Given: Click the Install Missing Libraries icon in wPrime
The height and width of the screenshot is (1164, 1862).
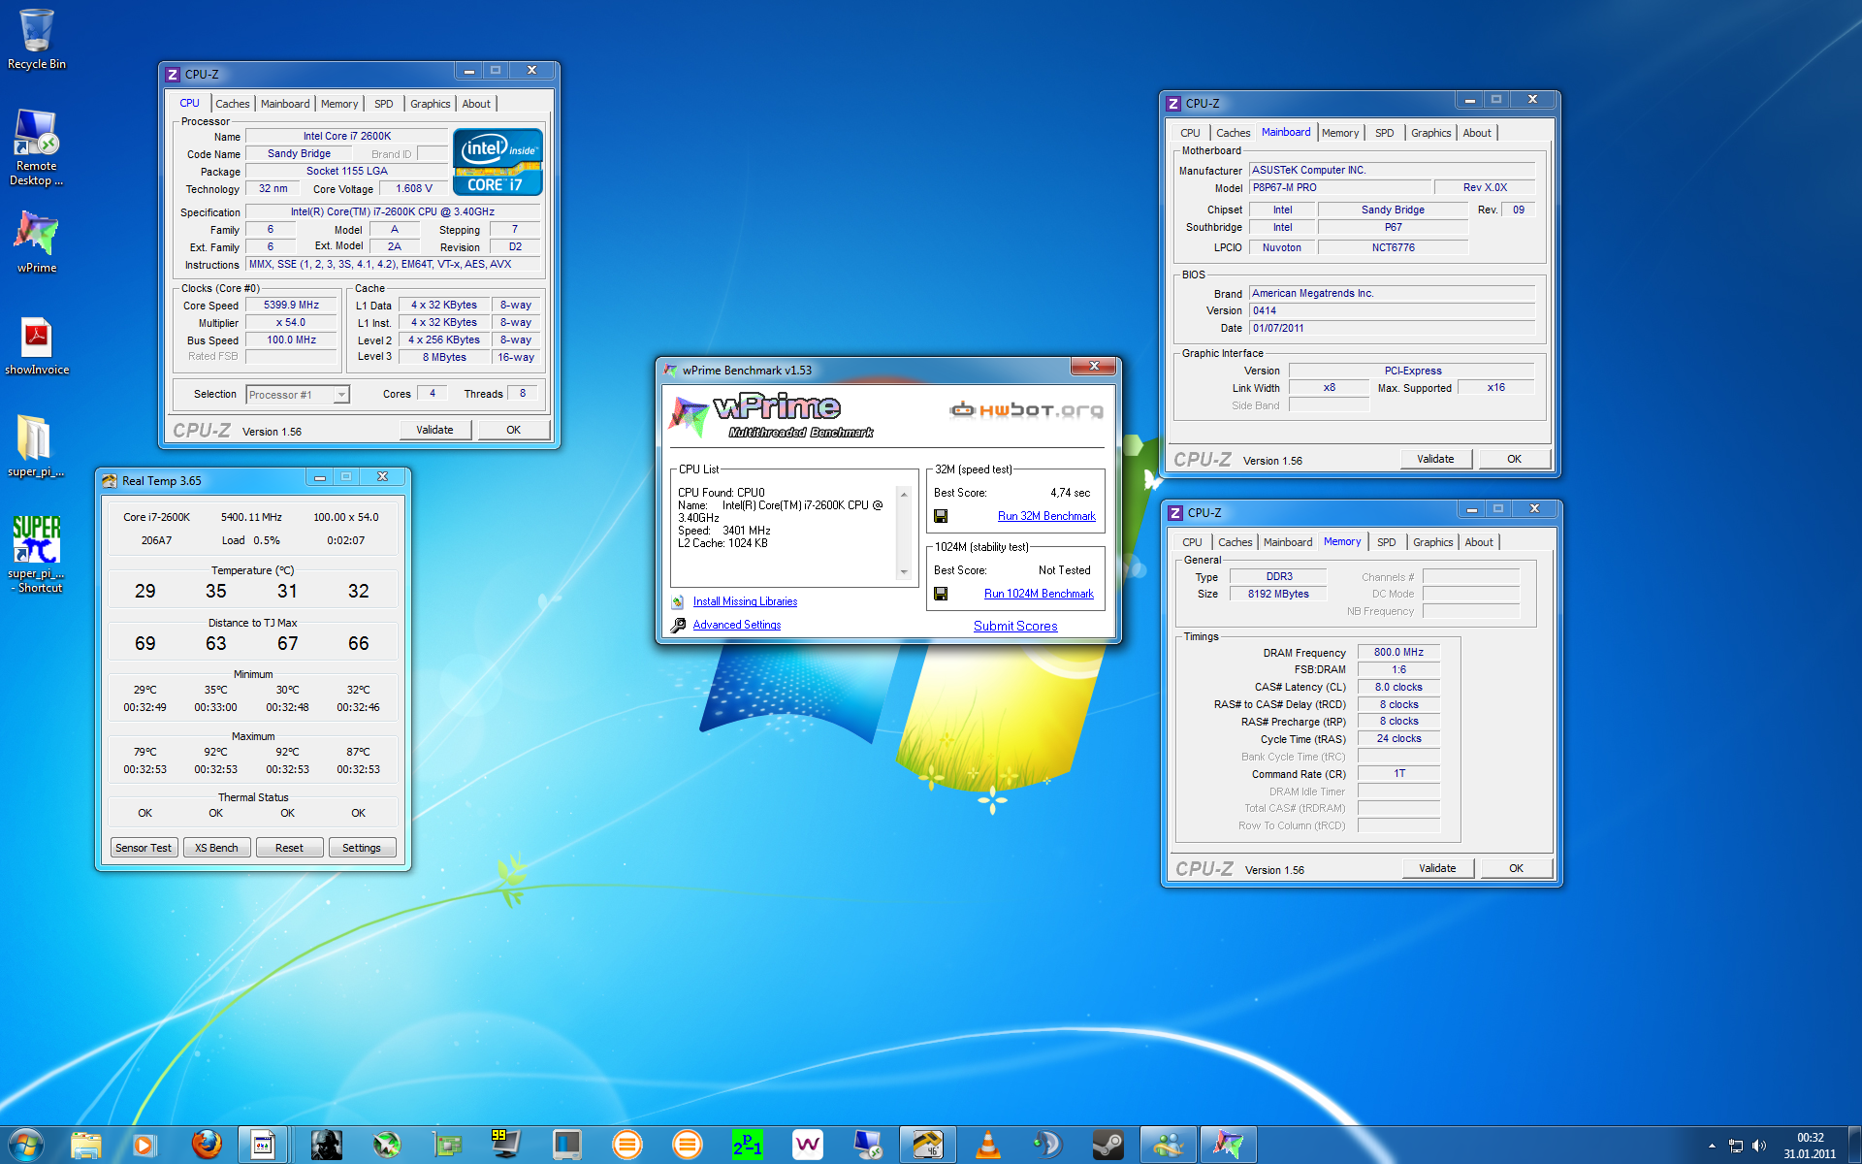Looking at the screenshot, I should (x=678, y=602).
